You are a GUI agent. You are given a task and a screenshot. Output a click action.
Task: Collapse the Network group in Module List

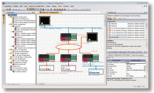coord(108,21)
